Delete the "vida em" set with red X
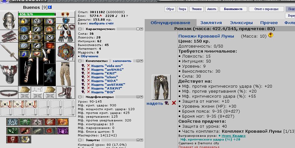295x148 pixels. point(89,65)
